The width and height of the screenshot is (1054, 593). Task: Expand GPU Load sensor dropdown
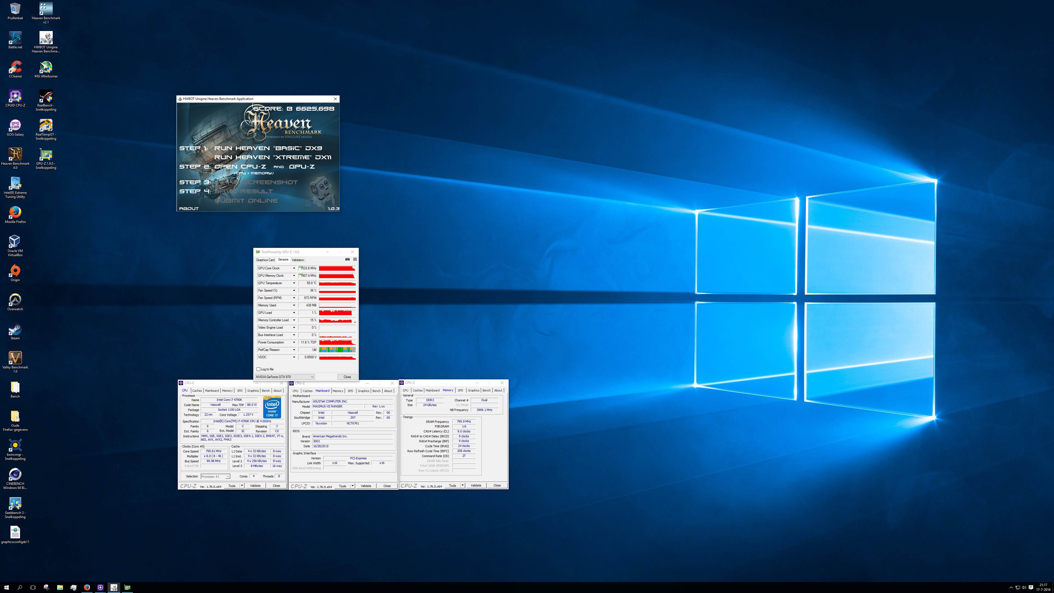pyautogui.click(x=294, y=312)
